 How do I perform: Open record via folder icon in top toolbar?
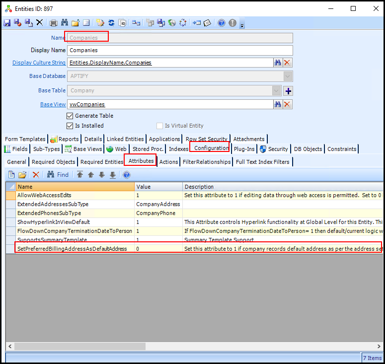[x=76, y=23]
